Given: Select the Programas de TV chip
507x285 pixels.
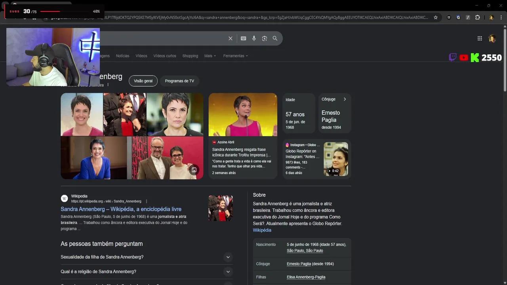Looking at the screenshot, I should [179, 81].
